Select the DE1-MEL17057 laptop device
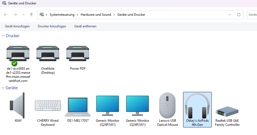The image size is (257, 135). tap(78, 107)
